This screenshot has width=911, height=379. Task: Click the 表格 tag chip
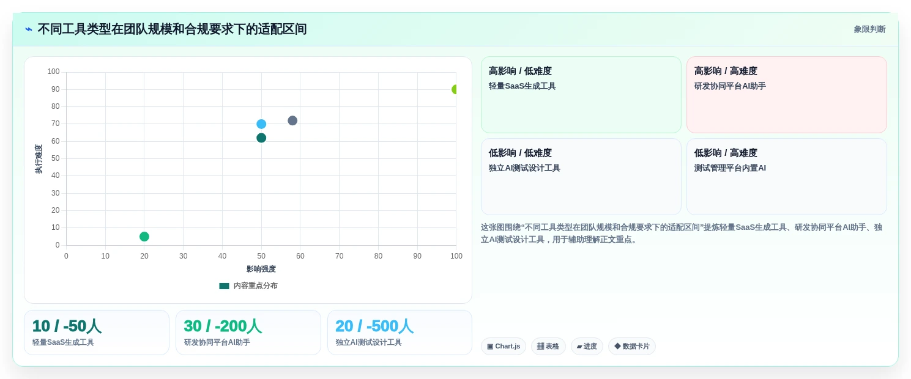(548, 347)
